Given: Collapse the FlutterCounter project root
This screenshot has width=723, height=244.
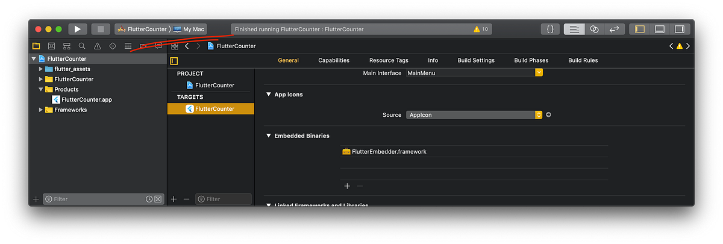Looking at the screenshot, I should coord(34,58).
